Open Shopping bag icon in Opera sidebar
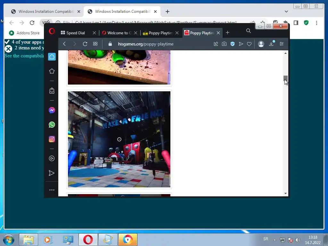 click(52, 91)
